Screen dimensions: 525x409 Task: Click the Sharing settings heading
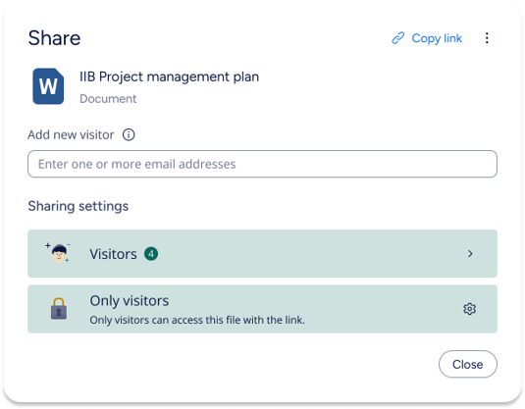click(x=78, y=206)
